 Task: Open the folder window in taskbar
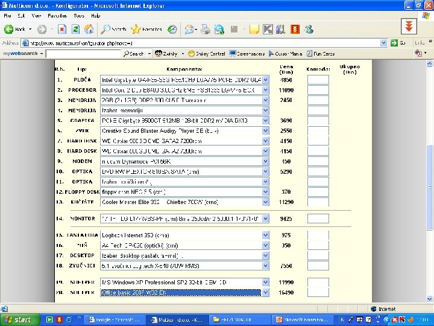(239, 320)
